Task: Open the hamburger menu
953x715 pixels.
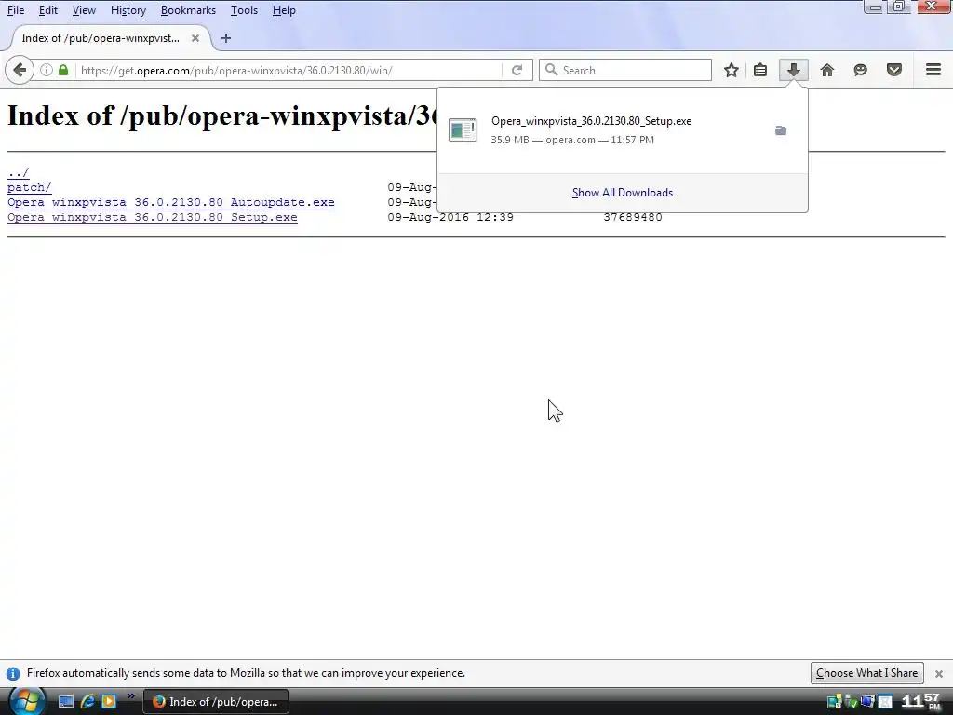Action: [x=933, y=70]
